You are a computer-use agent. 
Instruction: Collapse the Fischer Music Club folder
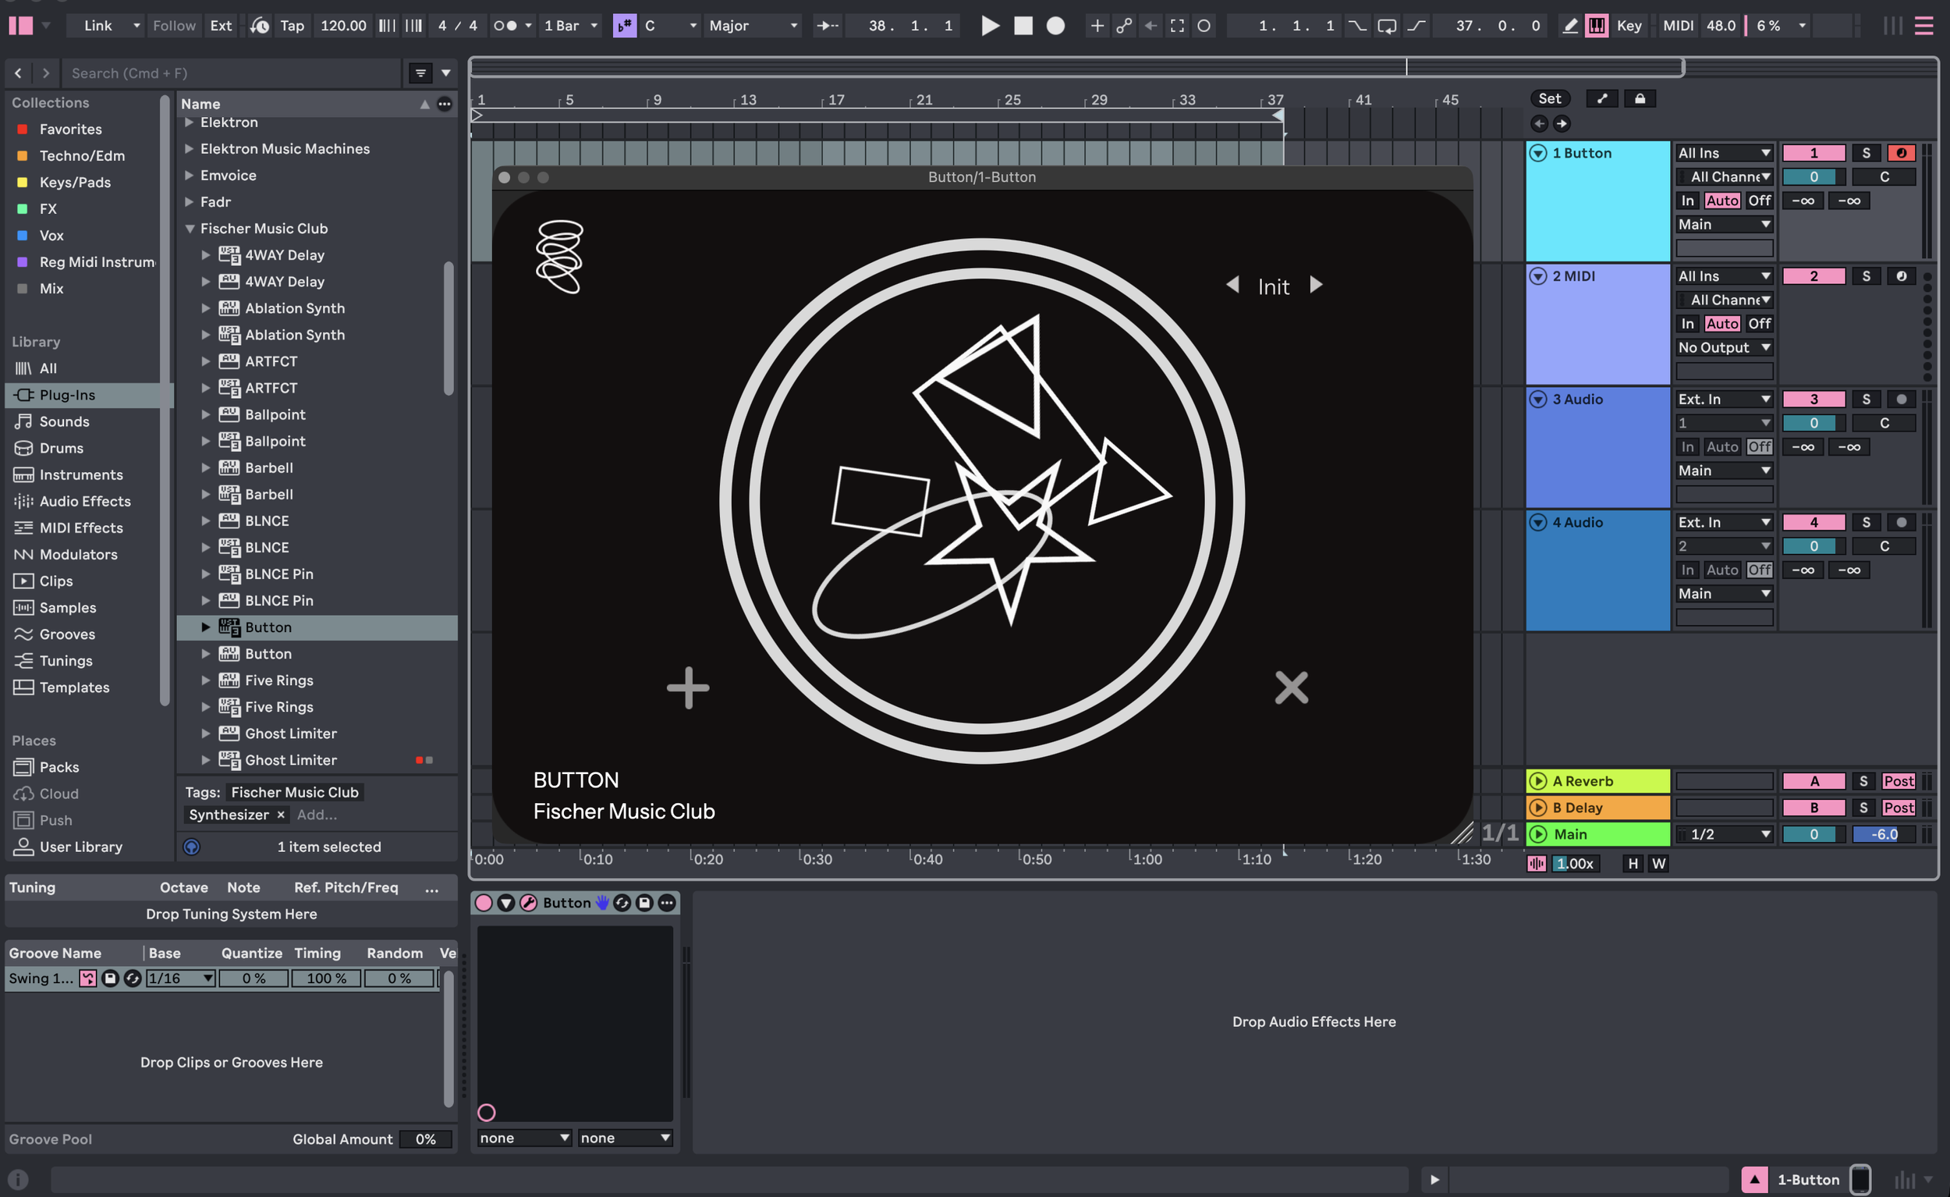pyautogui.click(x=189, y=228)
